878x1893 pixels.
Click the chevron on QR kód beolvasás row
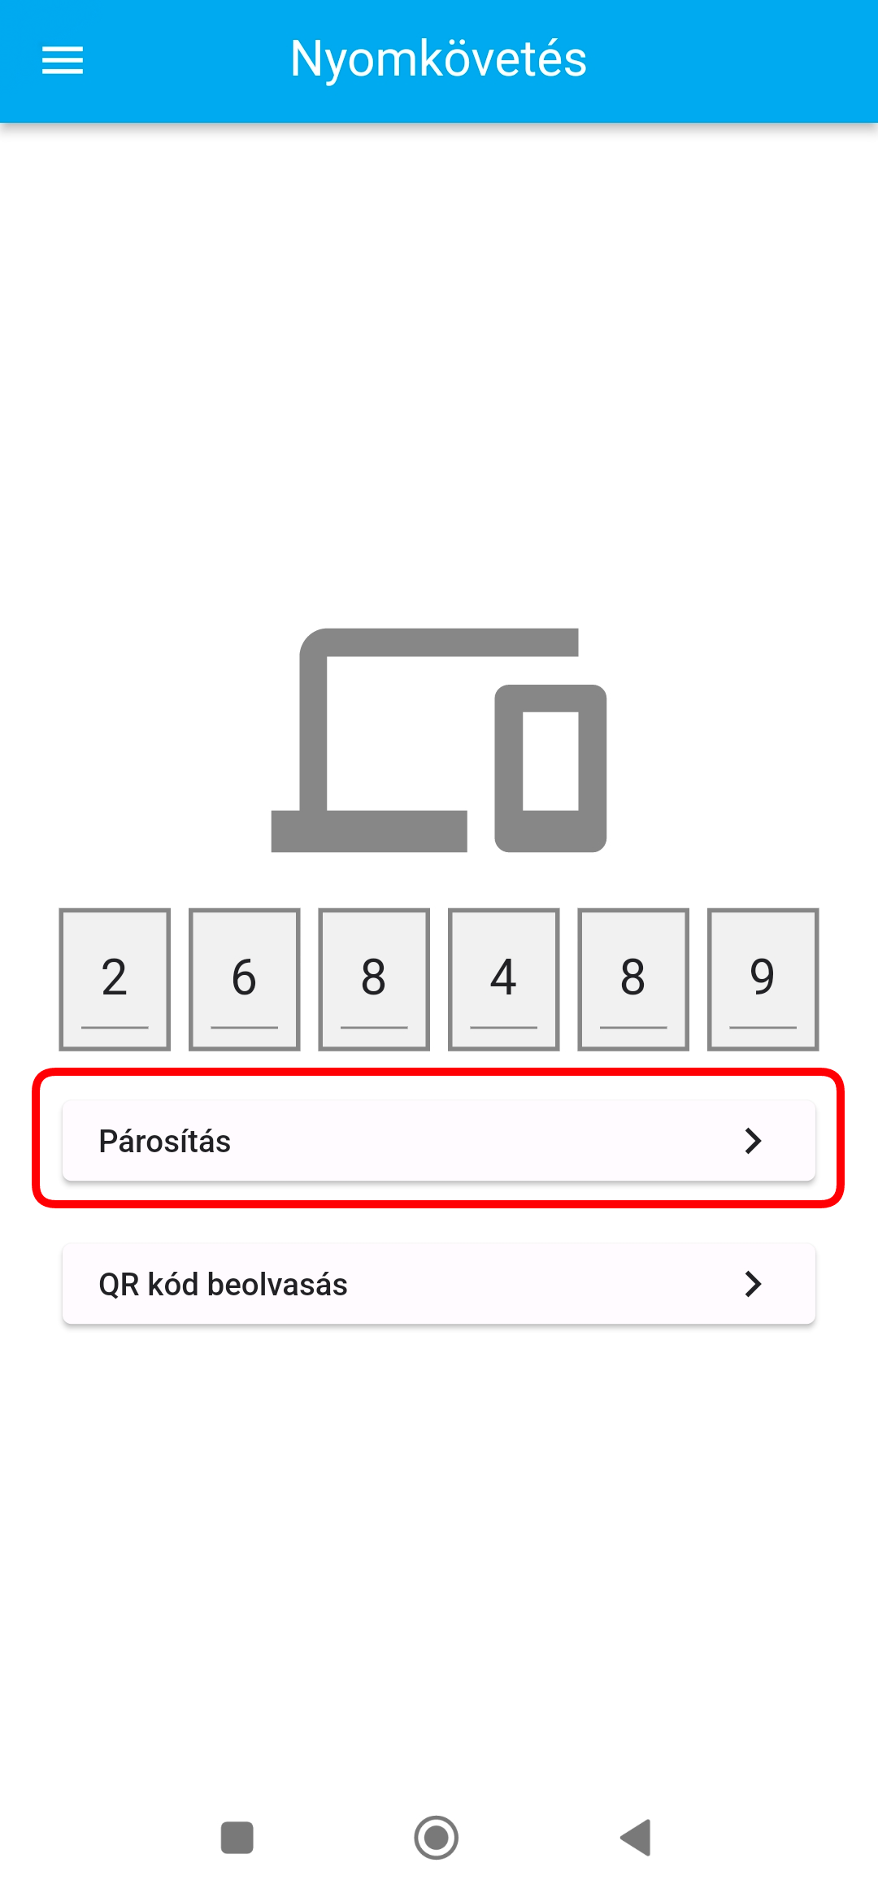(753, 1284)
